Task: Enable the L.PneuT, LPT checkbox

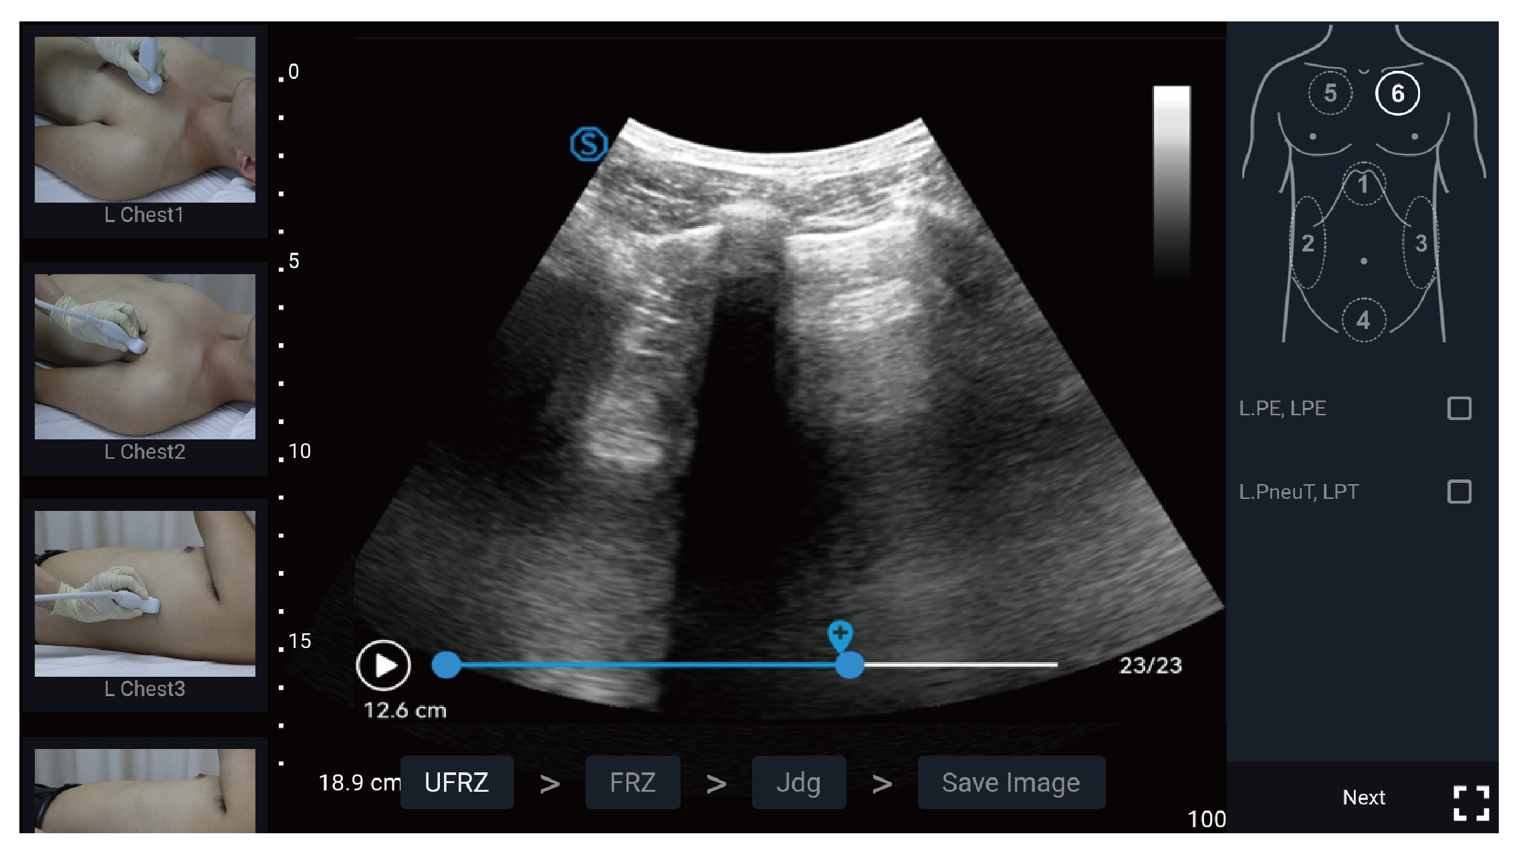Action: point(1459,492)
